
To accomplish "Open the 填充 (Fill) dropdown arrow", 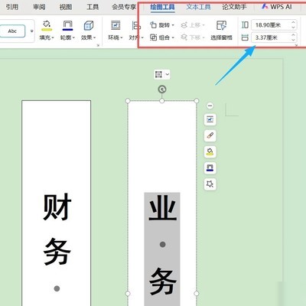I will [53, 37].
